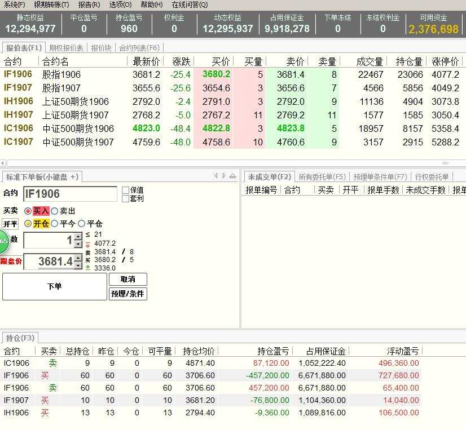Select the IC1906 中证500期货1906 quote row
The width and height of the screenshot is (466, 430).
[232, 128]
